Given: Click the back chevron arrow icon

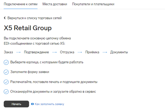Looking at the screenshot, I should (x=5, y=18).
